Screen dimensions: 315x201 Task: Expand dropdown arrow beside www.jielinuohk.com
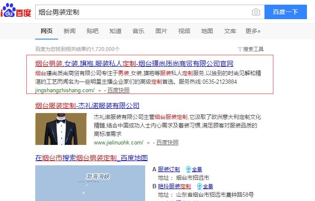tap(149, 142)
